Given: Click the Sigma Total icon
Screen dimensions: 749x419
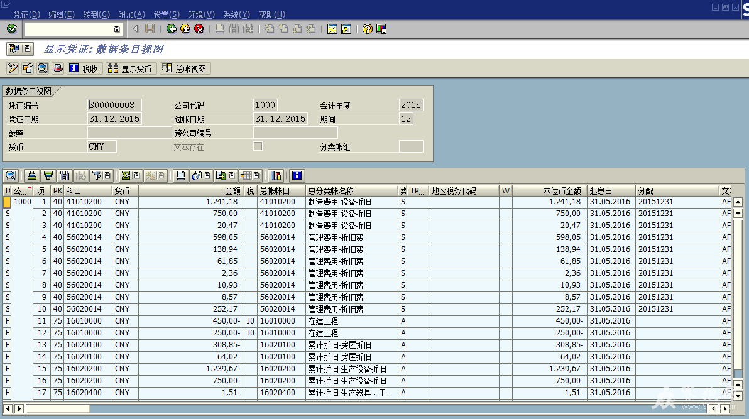Looking at the screenshot, I should [x=126, y=176].
